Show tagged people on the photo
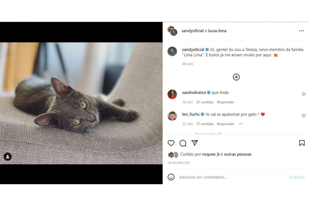309x206 pixels. pyautogui.click(x=7, y=157)
